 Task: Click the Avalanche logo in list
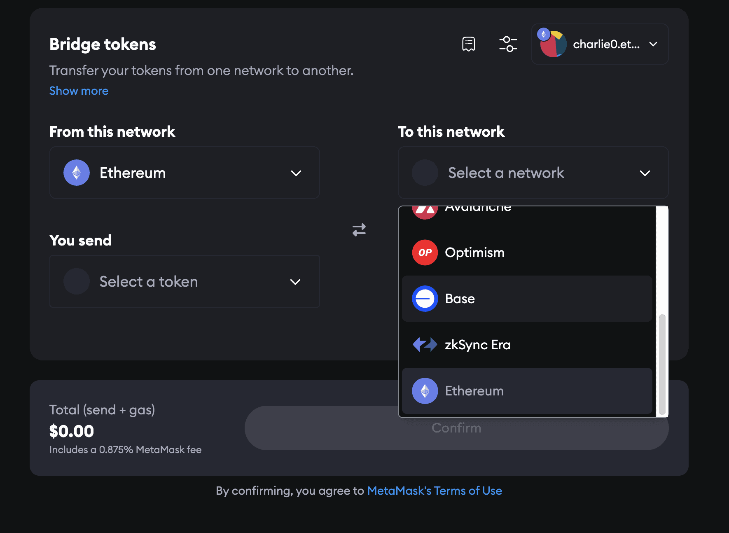pos(425,211)
